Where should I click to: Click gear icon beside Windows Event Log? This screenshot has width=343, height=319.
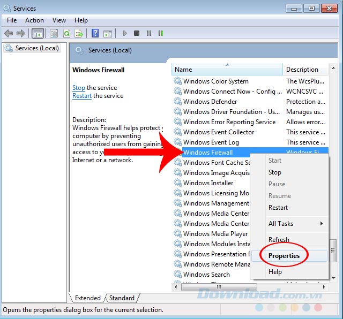point(178,142)
